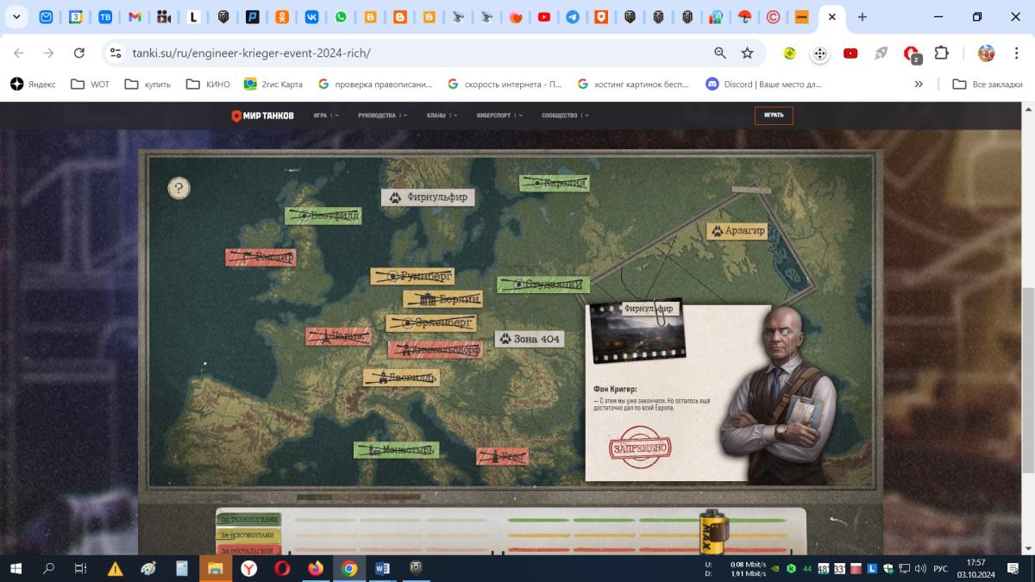Click the crossed-out Монастырь marker
This screenshot has height=582, width=1035.
coord(396,450)
